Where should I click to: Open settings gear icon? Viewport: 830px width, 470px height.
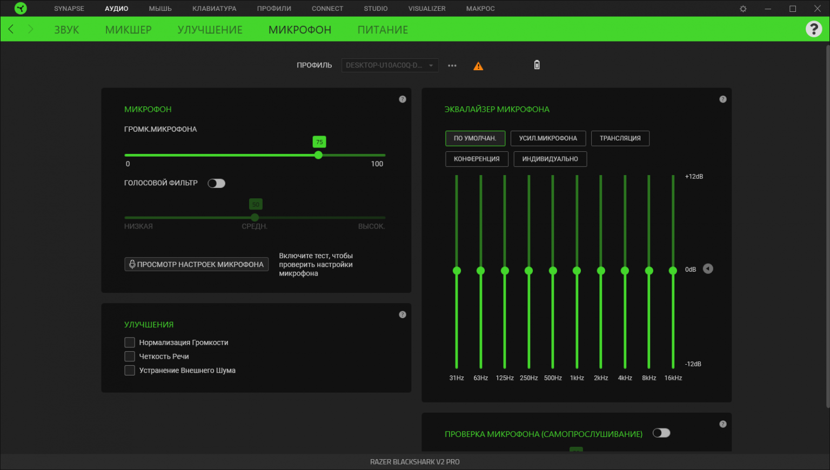point(743,9)
